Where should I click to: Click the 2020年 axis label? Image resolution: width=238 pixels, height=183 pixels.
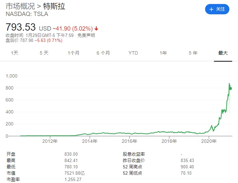pos(209,141)
